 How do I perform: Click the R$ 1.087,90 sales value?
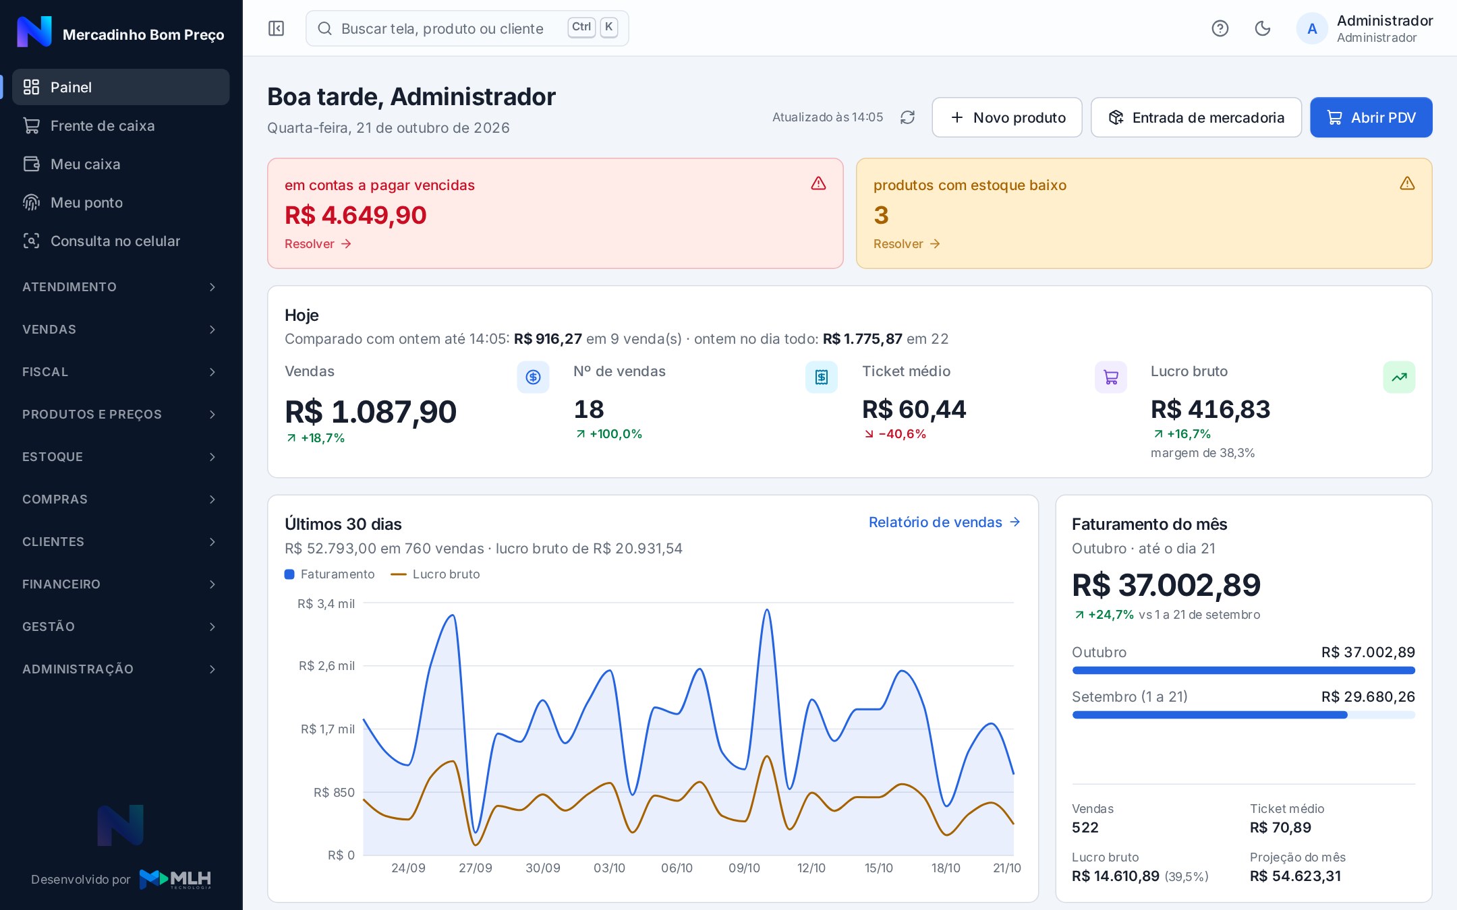pos(370,412)
